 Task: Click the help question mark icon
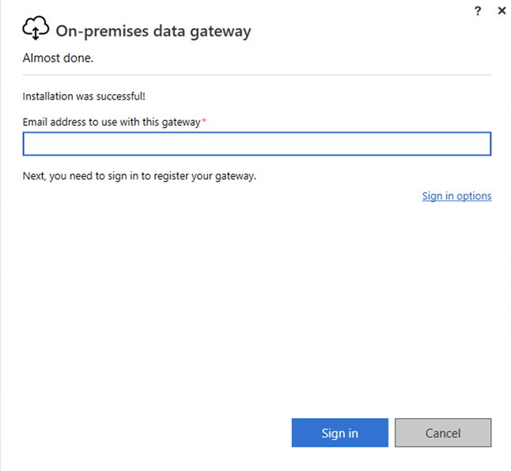pos(478,11)
